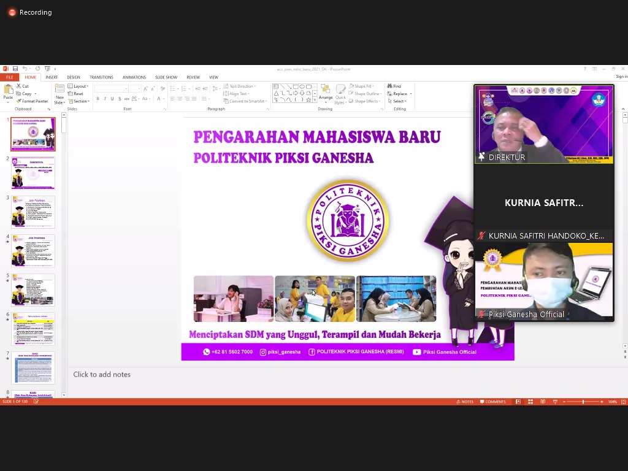Image resolution: width=628 pixels, height=471 pixels.
Task: Switch to Slide Sorter view
Action: coord(530,402)
